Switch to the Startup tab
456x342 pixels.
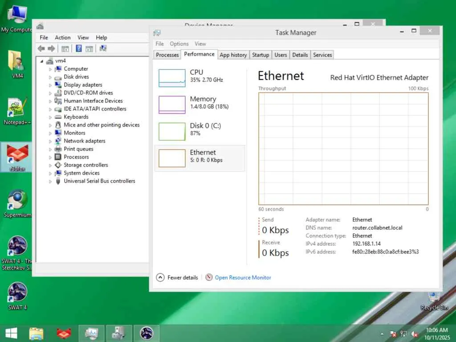click(261, 55)
